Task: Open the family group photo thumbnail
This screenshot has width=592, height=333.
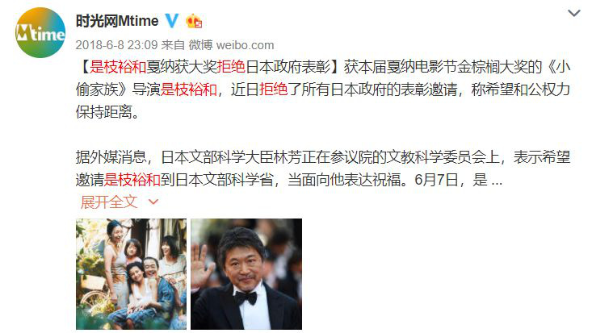Action: (x=131, y=274)
